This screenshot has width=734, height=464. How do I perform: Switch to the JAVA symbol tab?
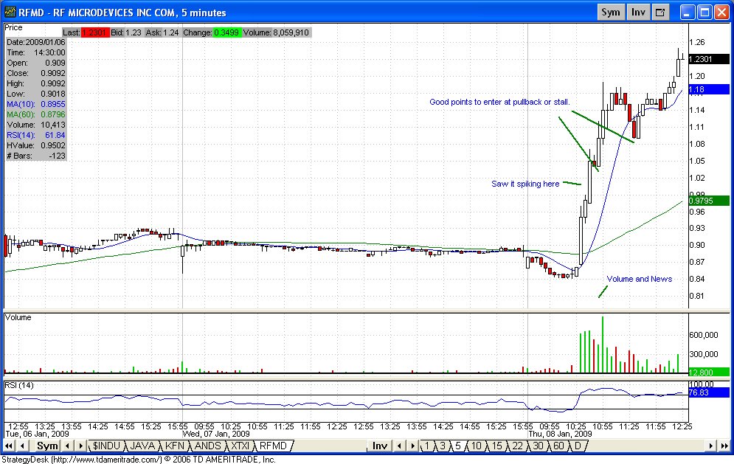coord(142,446)
